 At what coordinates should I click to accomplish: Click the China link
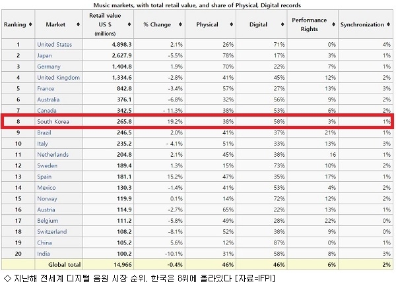44,243
